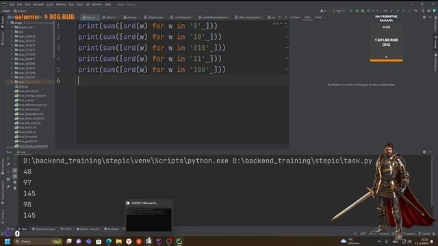Open clue_different_types.txt in project tree

tap(31, 105)
